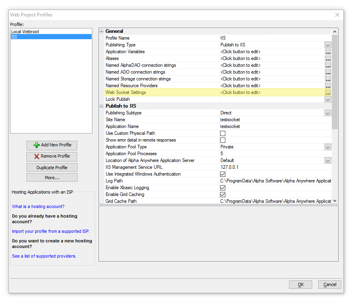Uncheck Enable Grid Caching
351x300 pixels.
pos(223,195)
